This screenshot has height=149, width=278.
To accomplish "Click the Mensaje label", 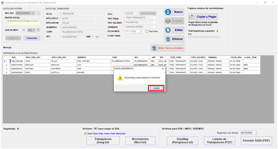I will (7, 47).
